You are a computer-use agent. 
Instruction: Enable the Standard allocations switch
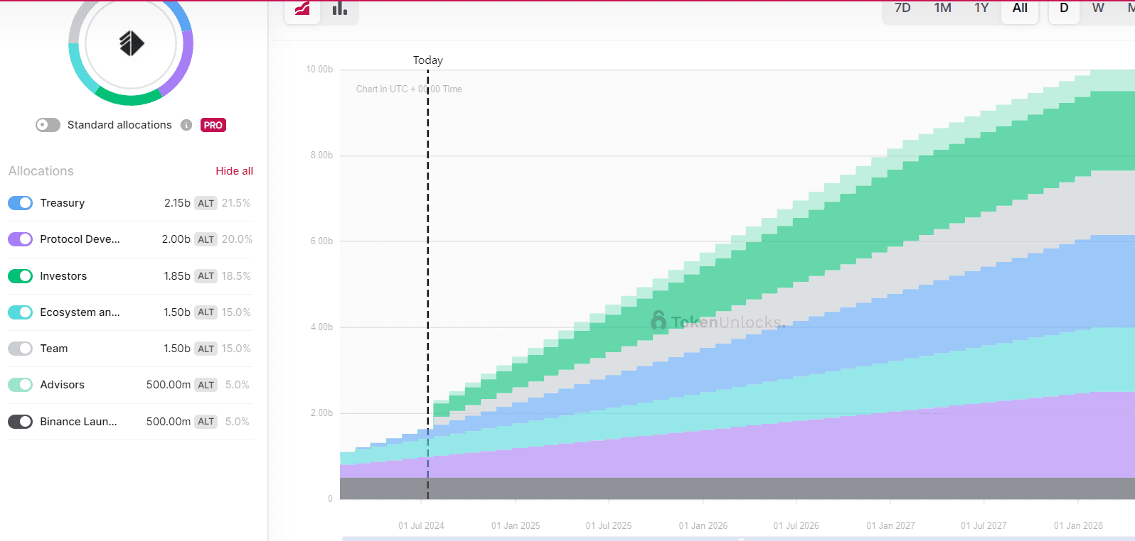tap(48, 125)
